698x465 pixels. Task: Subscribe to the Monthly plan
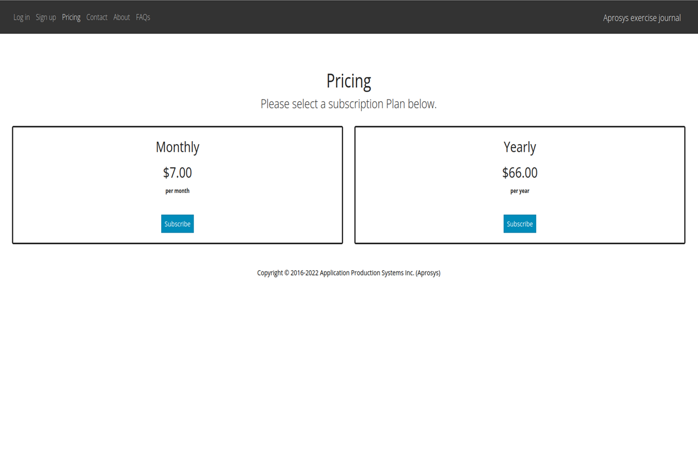pos(177,224)
